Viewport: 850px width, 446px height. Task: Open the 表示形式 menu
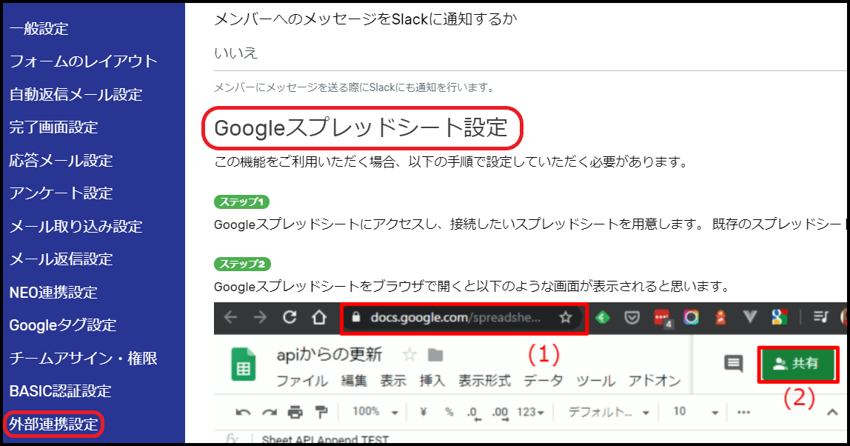pos(485,381)
